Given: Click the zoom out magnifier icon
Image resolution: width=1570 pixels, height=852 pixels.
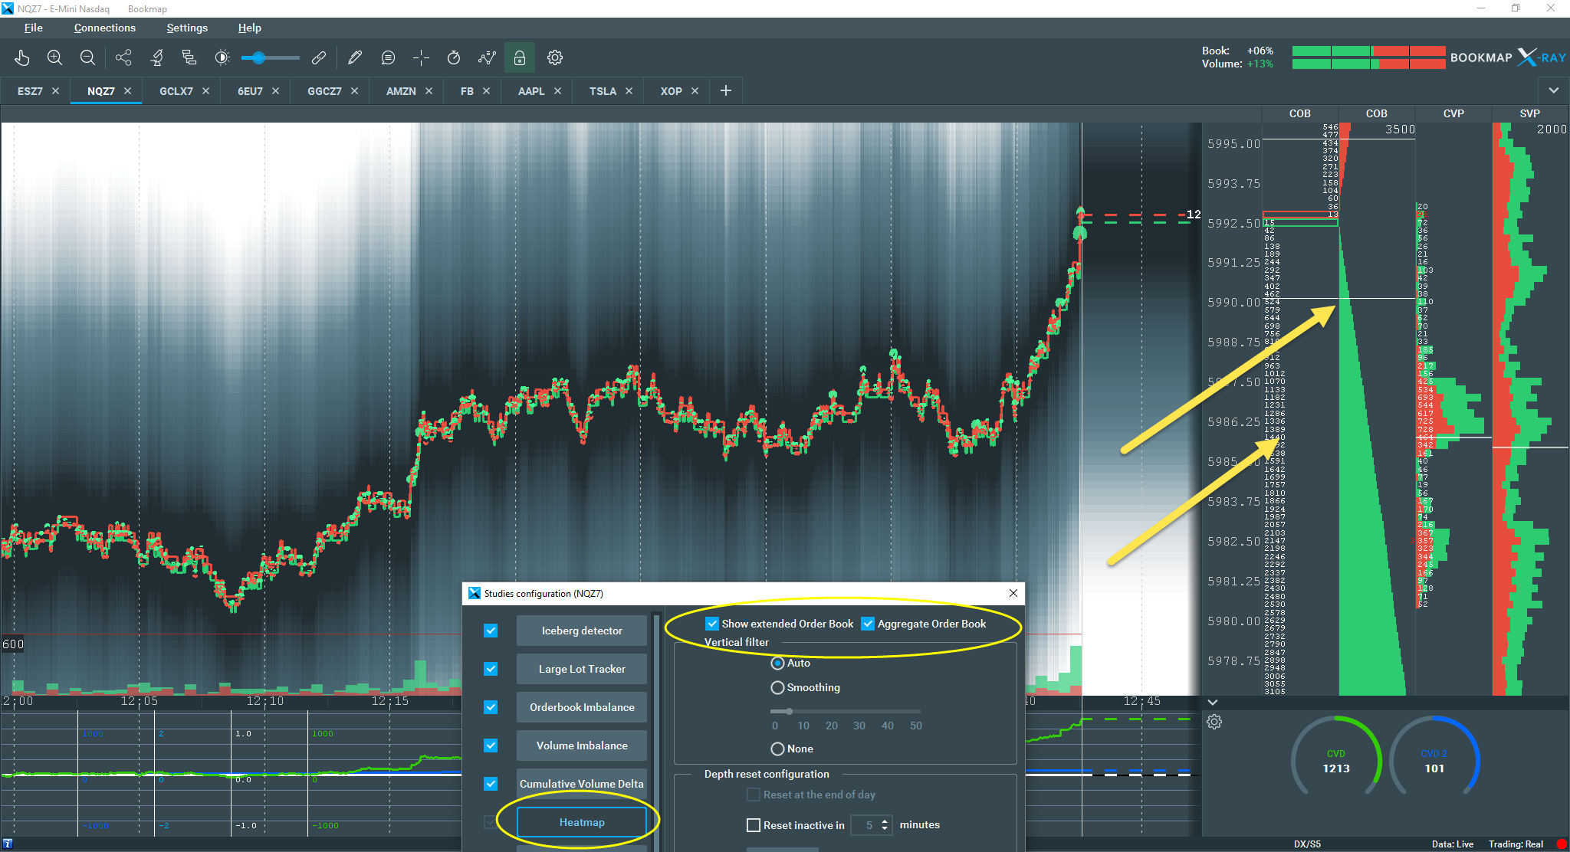Looking at the screenshot, I should [87, 57].
